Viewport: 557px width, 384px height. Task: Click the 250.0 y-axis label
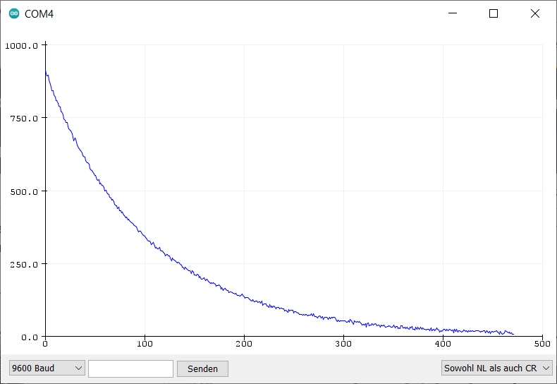coord(23,264)
